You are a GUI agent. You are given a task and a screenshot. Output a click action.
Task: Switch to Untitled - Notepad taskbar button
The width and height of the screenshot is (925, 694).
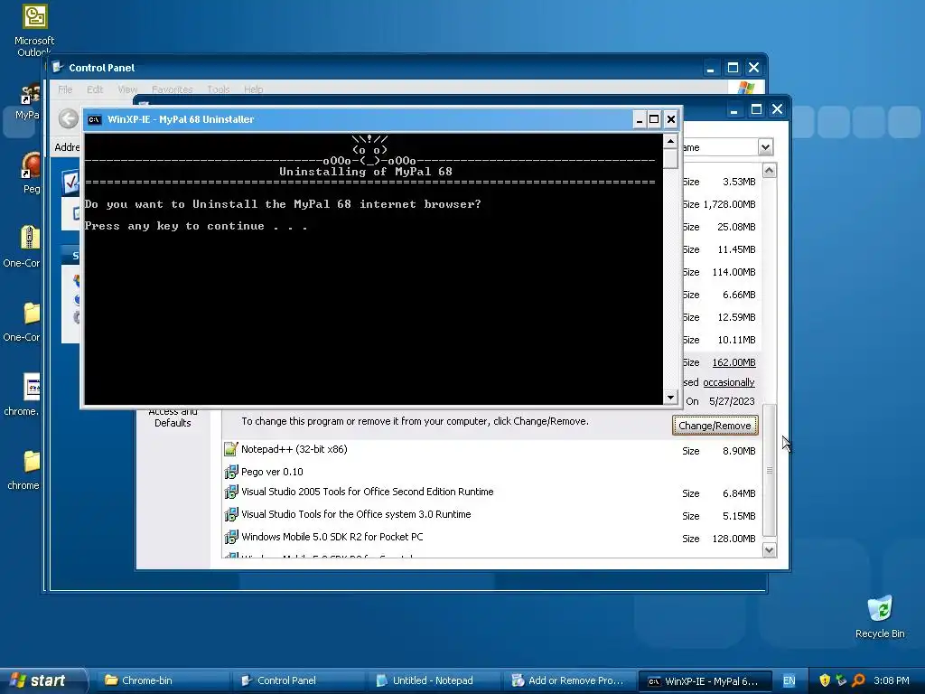[433, 680]
